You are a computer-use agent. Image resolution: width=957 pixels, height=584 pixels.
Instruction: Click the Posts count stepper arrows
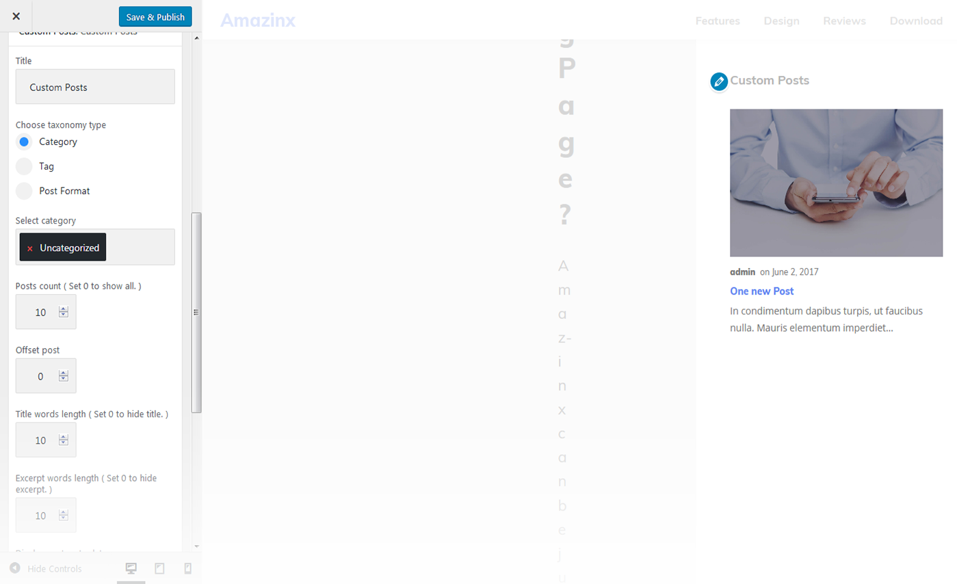64,312
